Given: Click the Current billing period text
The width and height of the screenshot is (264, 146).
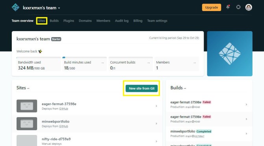Looking at the screenshot, I should coord(174,38).
